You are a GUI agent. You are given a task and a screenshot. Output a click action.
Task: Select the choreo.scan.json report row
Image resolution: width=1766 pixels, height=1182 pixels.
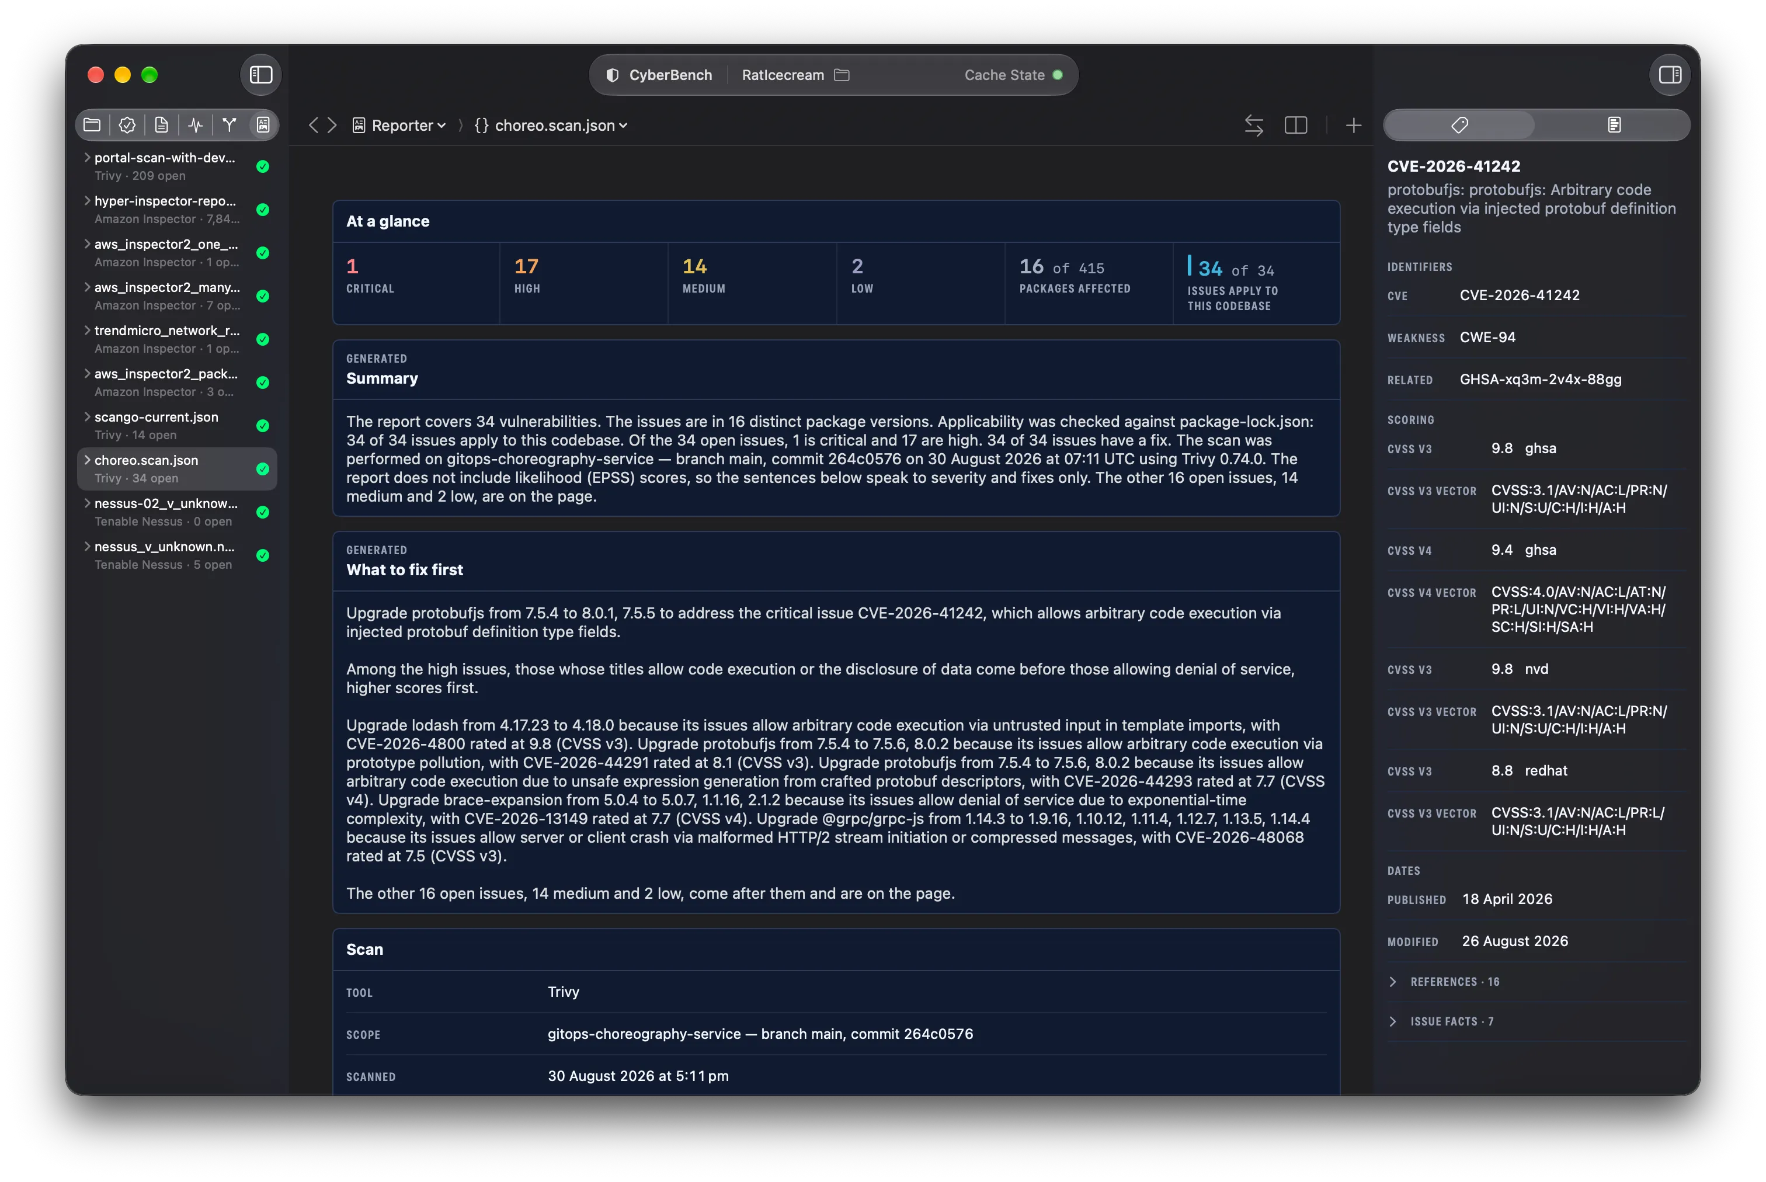point(177,469)
